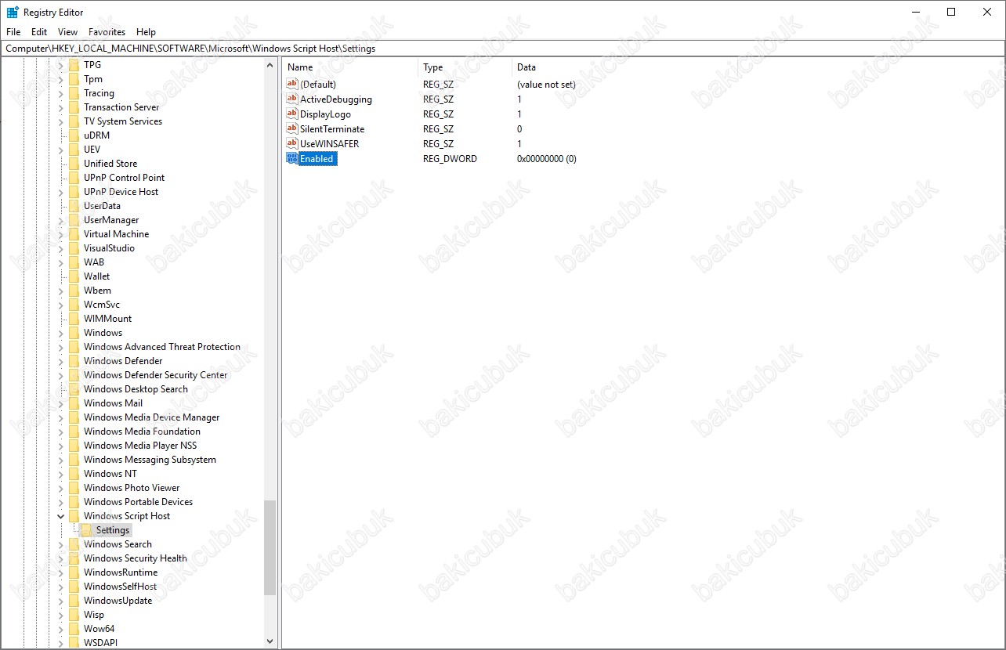Select the WIMMount key

(x=107, y=319)
